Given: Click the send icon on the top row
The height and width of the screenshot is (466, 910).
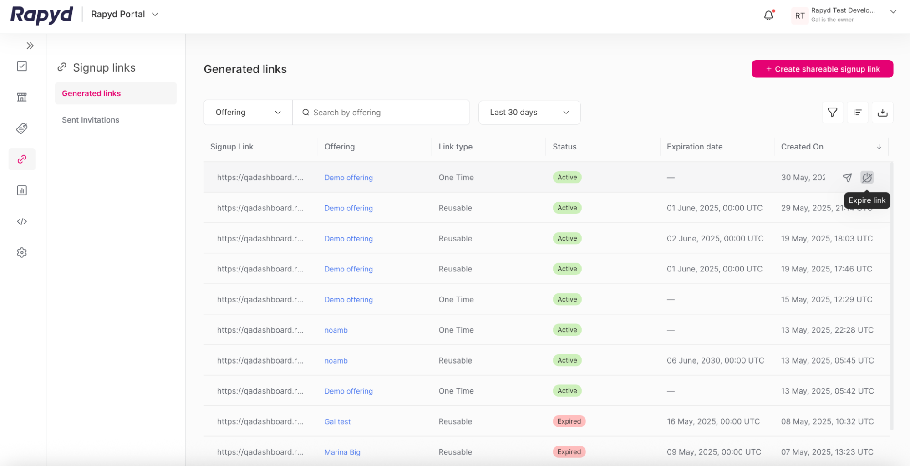Looking at the screenshot, I should pyautogui.click(x=847, y=177).
